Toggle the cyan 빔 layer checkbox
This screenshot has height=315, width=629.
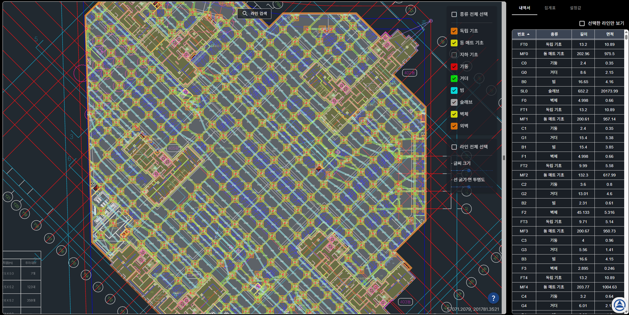[x=454, y=90]
